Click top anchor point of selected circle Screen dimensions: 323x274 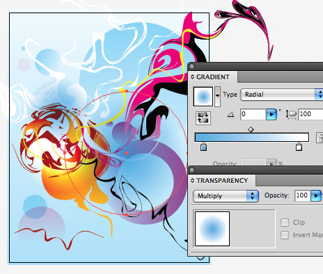click(x=127, y=91)
